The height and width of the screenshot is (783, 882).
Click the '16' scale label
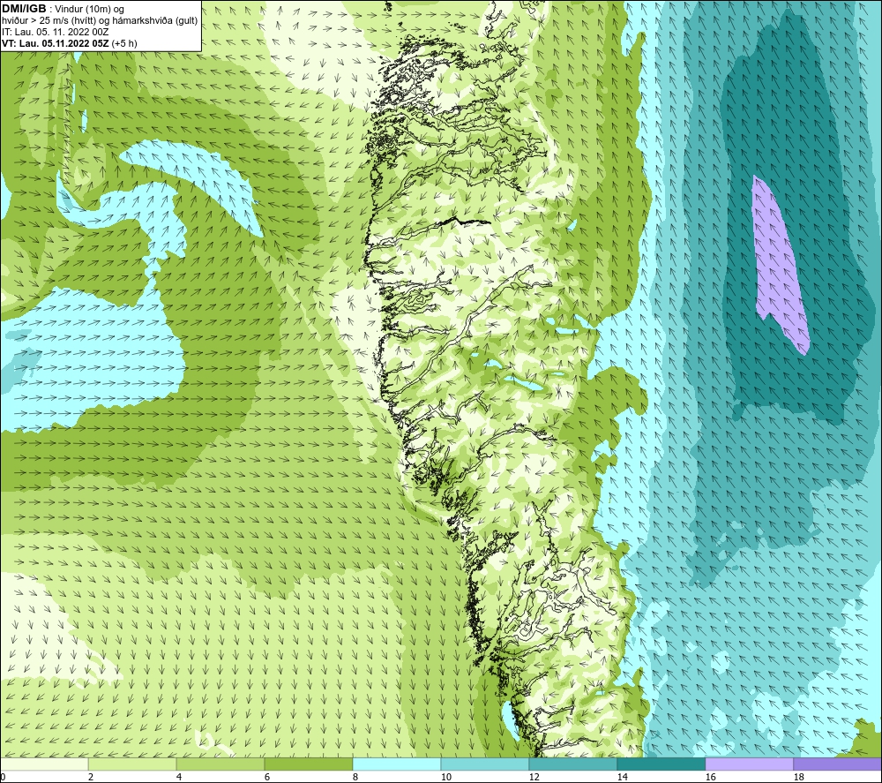pyautogui.click(x=710, y=777)
